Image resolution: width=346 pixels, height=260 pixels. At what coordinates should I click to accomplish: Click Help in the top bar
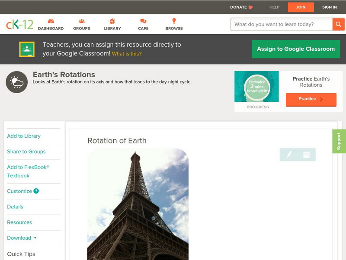coord(274,7)
